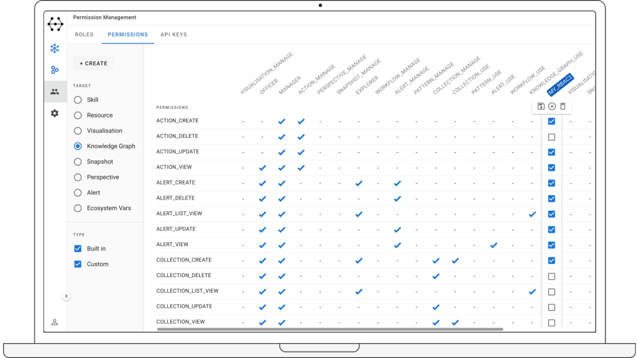Click the COLLECTION_MANAGE column header
Image resolution: width=637 pixels, height=358 pixels.
457,75
